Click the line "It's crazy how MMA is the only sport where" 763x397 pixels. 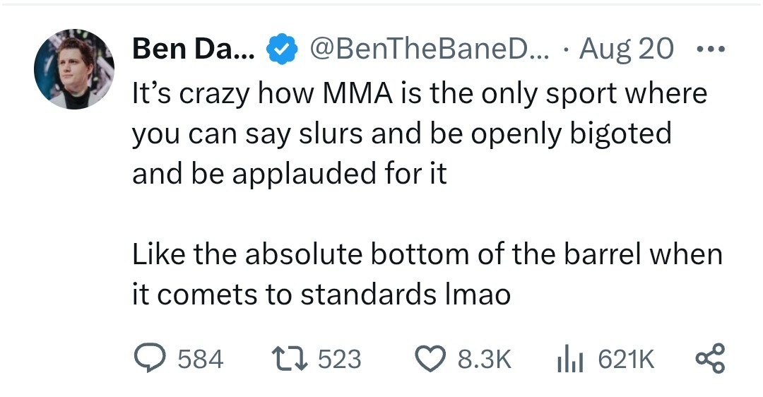click(x=420, y=93)
